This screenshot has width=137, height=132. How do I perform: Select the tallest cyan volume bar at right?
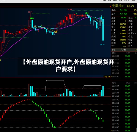[x=103, y=91]
